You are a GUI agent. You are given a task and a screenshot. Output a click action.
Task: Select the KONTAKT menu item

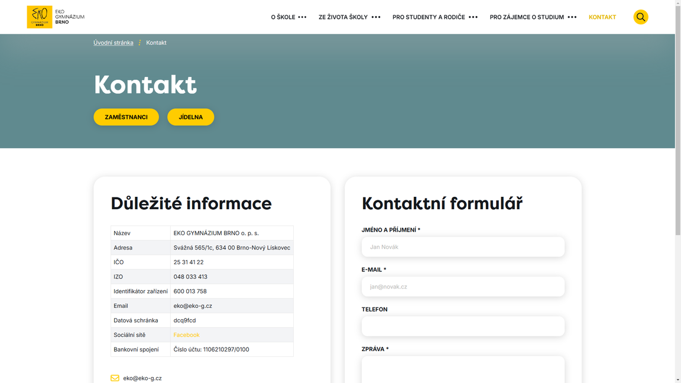point(602,17)
